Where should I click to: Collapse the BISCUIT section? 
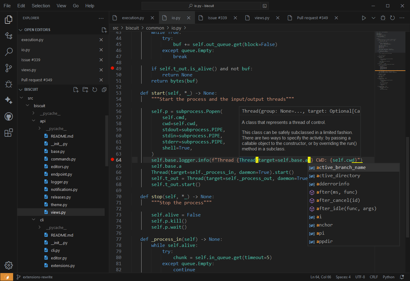(21, 90)
